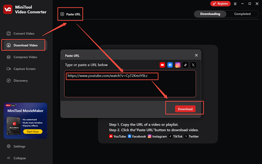The width and height of the screenshot is (262, 164).
Task: Click the X (Twitter) icon in dialog header
Action: [193, 65]
